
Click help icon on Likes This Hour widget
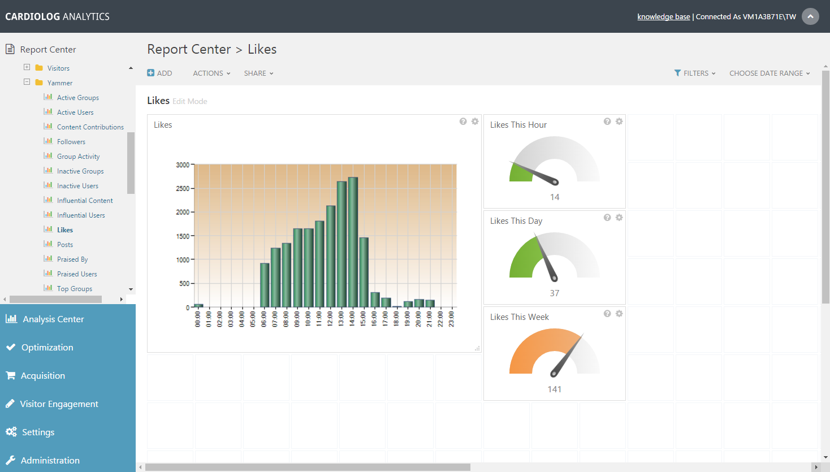tap(607, 122)
